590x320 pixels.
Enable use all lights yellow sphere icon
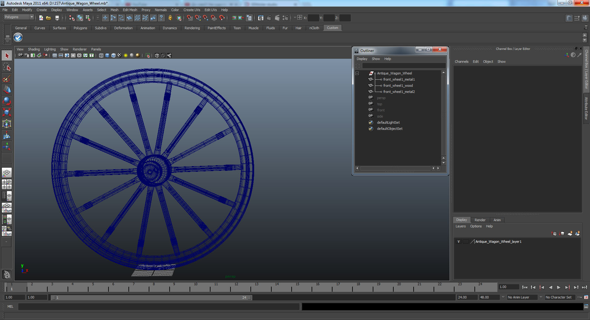(x=126, y=55)
